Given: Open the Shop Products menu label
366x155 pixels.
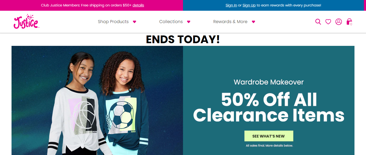Looking at the screenshot, I should click(113, 22).
